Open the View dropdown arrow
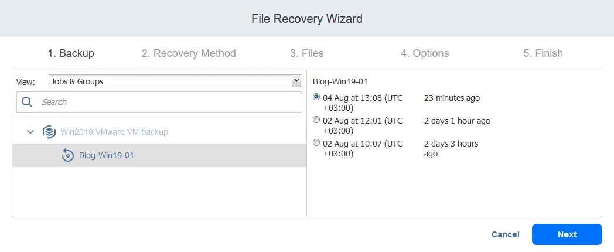Screen dimensions: 614x252 [296, 81]
